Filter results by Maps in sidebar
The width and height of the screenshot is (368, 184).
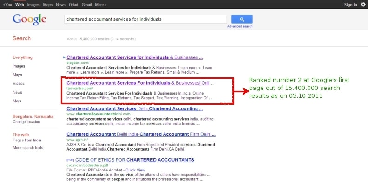17,75
